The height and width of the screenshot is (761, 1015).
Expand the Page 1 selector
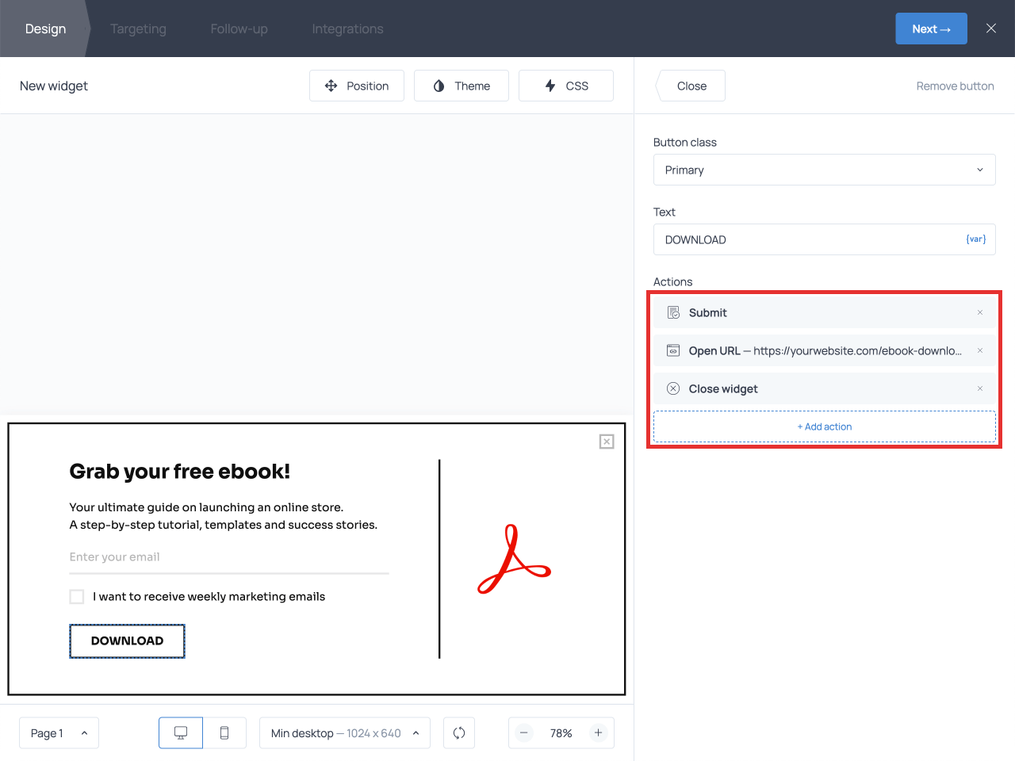(59, 733)
